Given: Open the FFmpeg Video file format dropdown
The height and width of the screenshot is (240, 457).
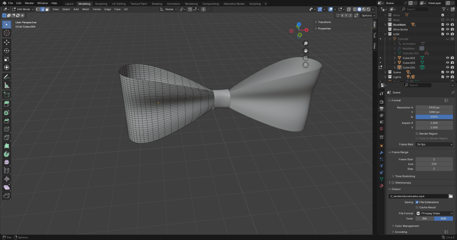Looking at the screenshot, I should coord(434,213).
